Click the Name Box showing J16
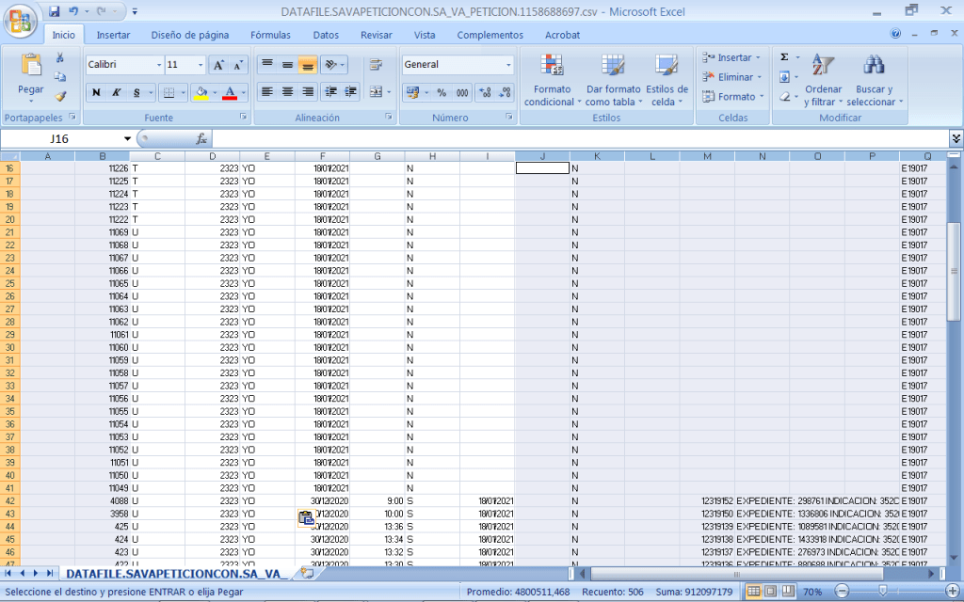 [58, 138]
